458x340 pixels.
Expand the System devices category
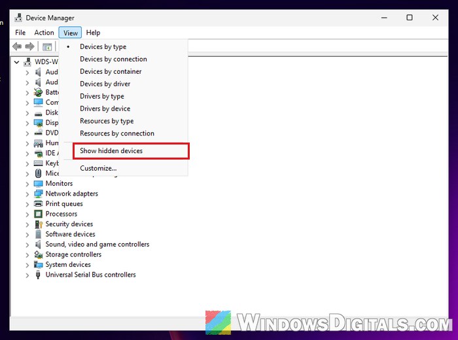point(27,265)
